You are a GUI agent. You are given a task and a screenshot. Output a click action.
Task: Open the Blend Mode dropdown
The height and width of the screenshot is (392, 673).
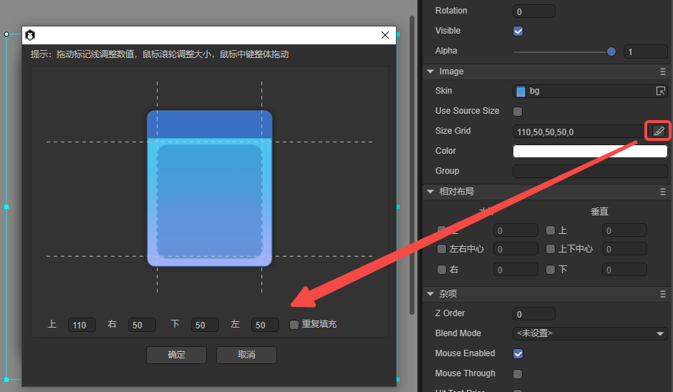coord(590,334)
